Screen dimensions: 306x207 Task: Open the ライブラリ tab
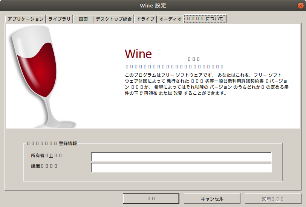coord(60,19)
